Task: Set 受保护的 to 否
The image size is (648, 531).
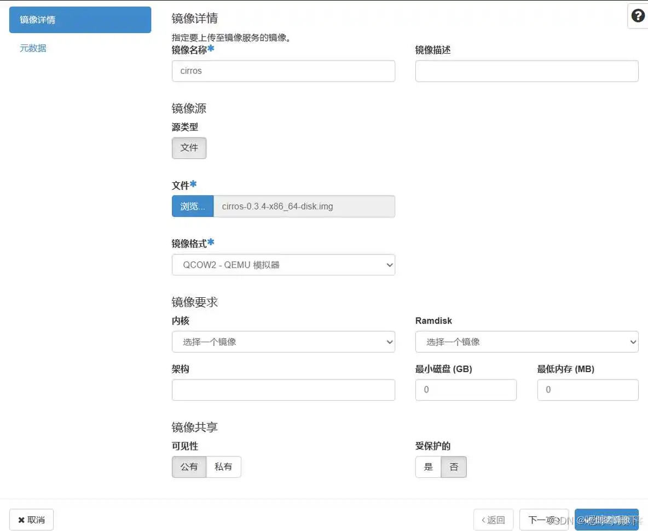Action: (x=454, y=467)
